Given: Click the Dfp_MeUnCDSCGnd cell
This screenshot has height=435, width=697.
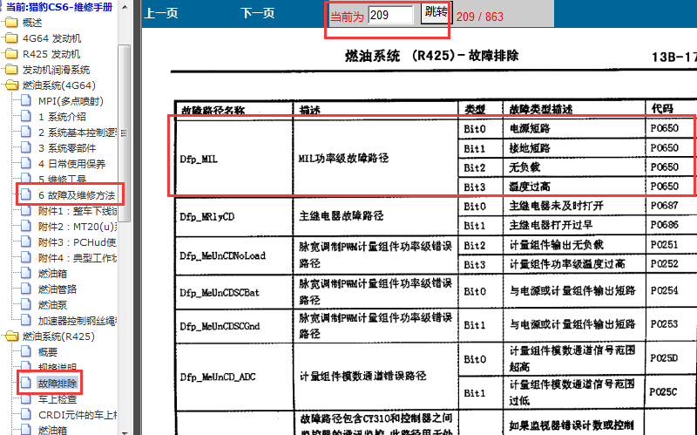Looking at the screenshot, I should point(234,326).
